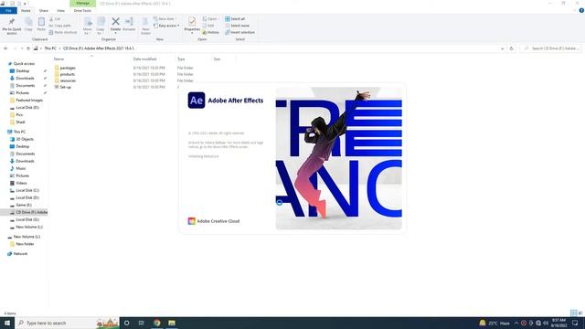Select This PC in the navigation pane
Viewport: 585px width, 329px height.
pos(19,132)
